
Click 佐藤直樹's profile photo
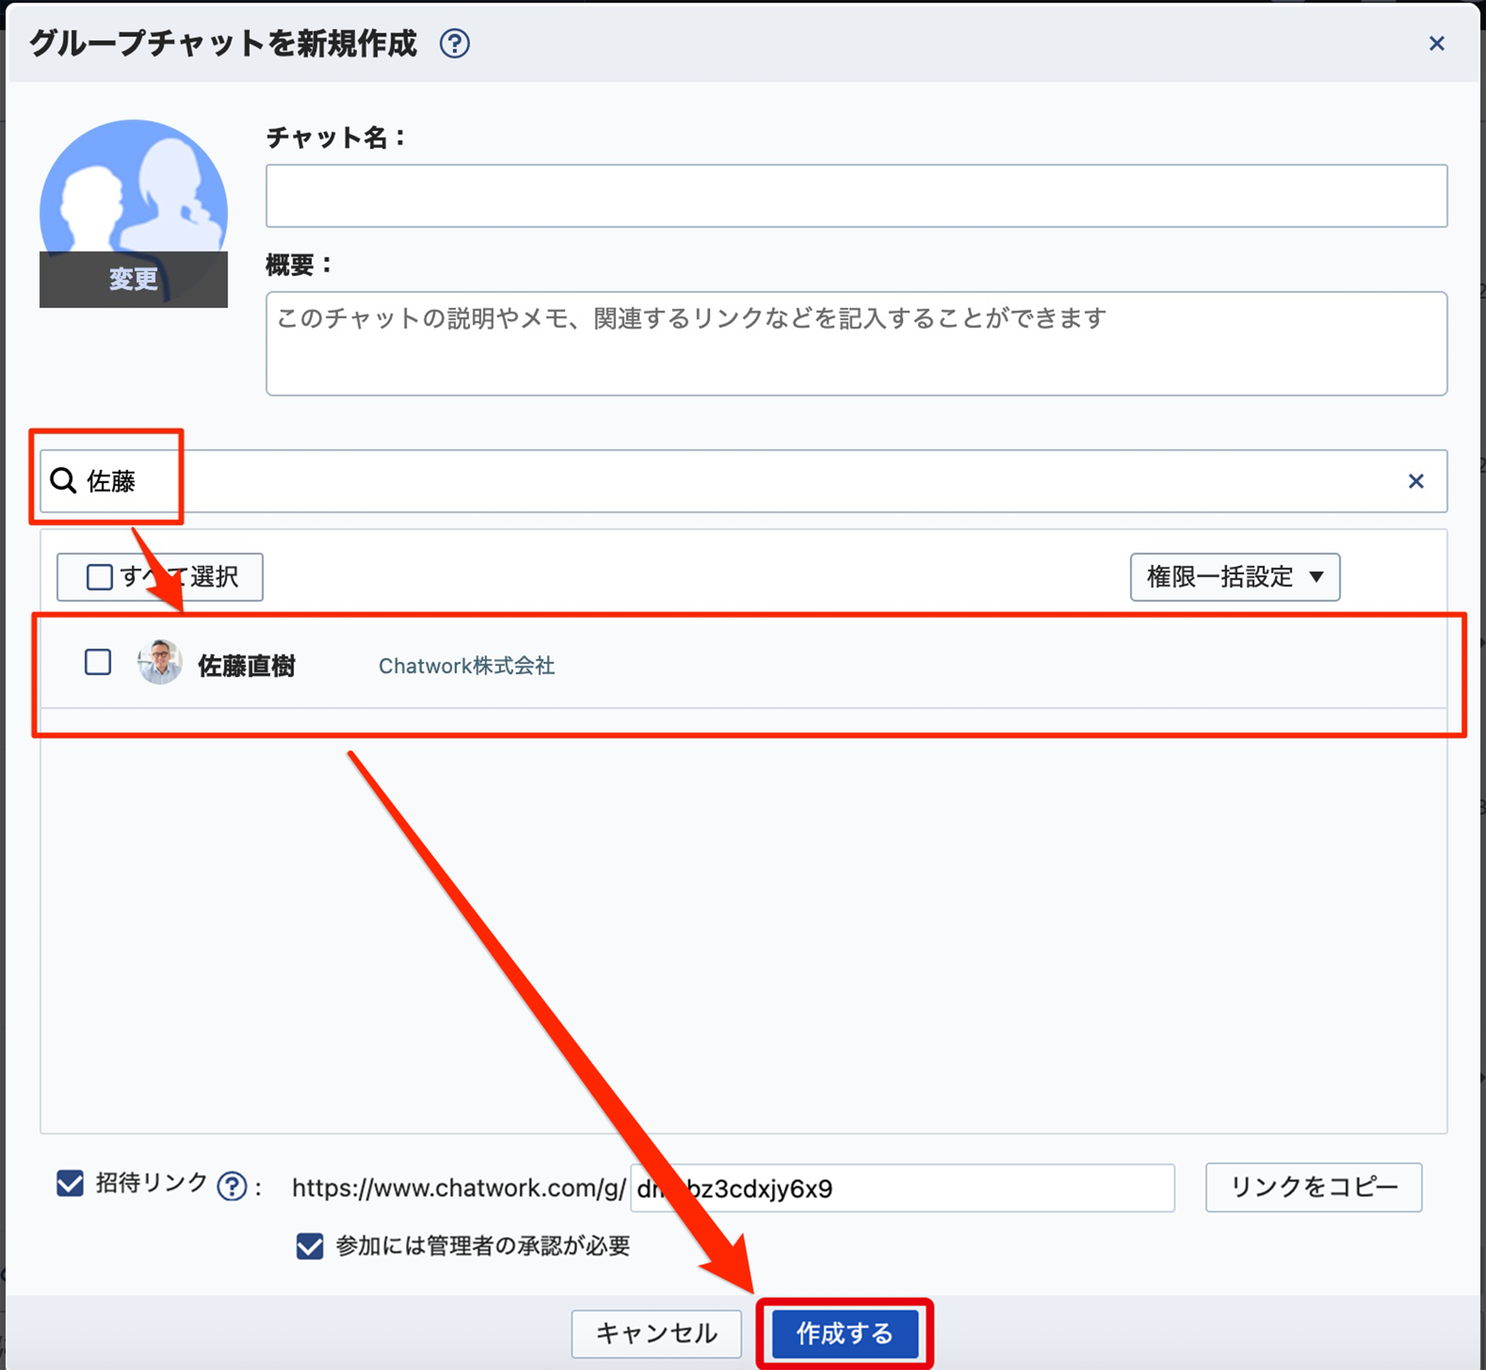(160, 662)
